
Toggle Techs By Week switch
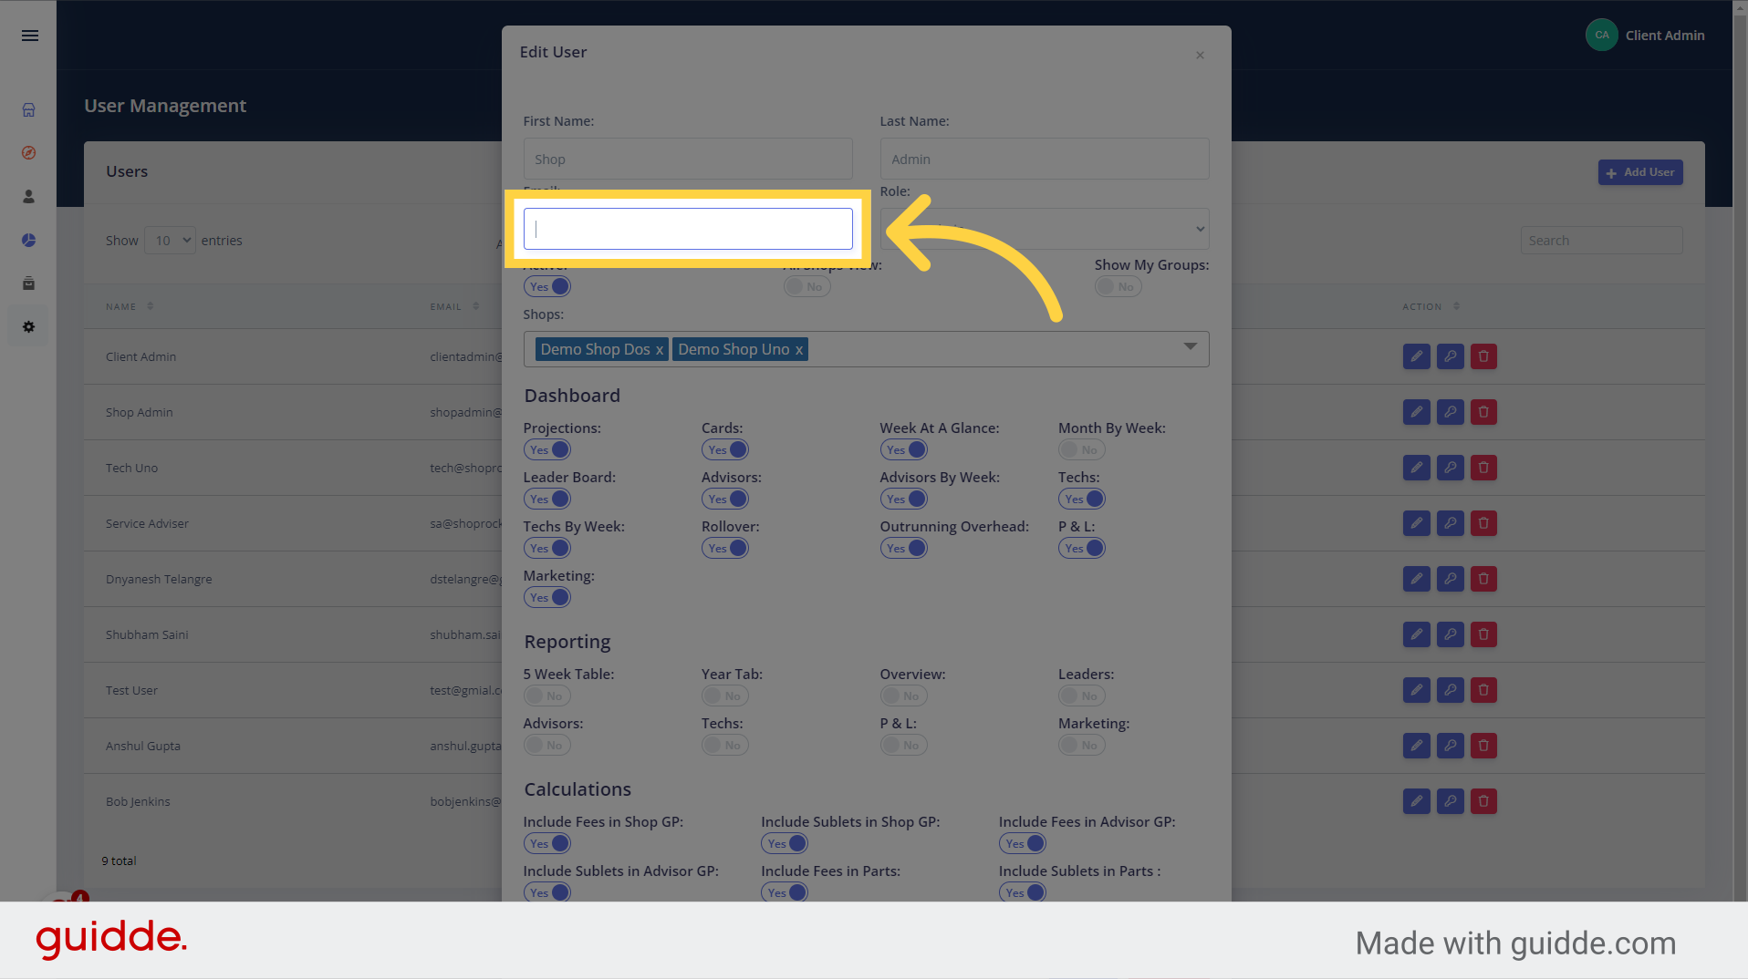547,548
